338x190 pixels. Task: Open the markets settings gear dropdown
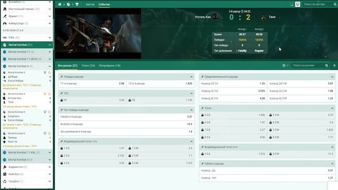click(x=285, y=65)
